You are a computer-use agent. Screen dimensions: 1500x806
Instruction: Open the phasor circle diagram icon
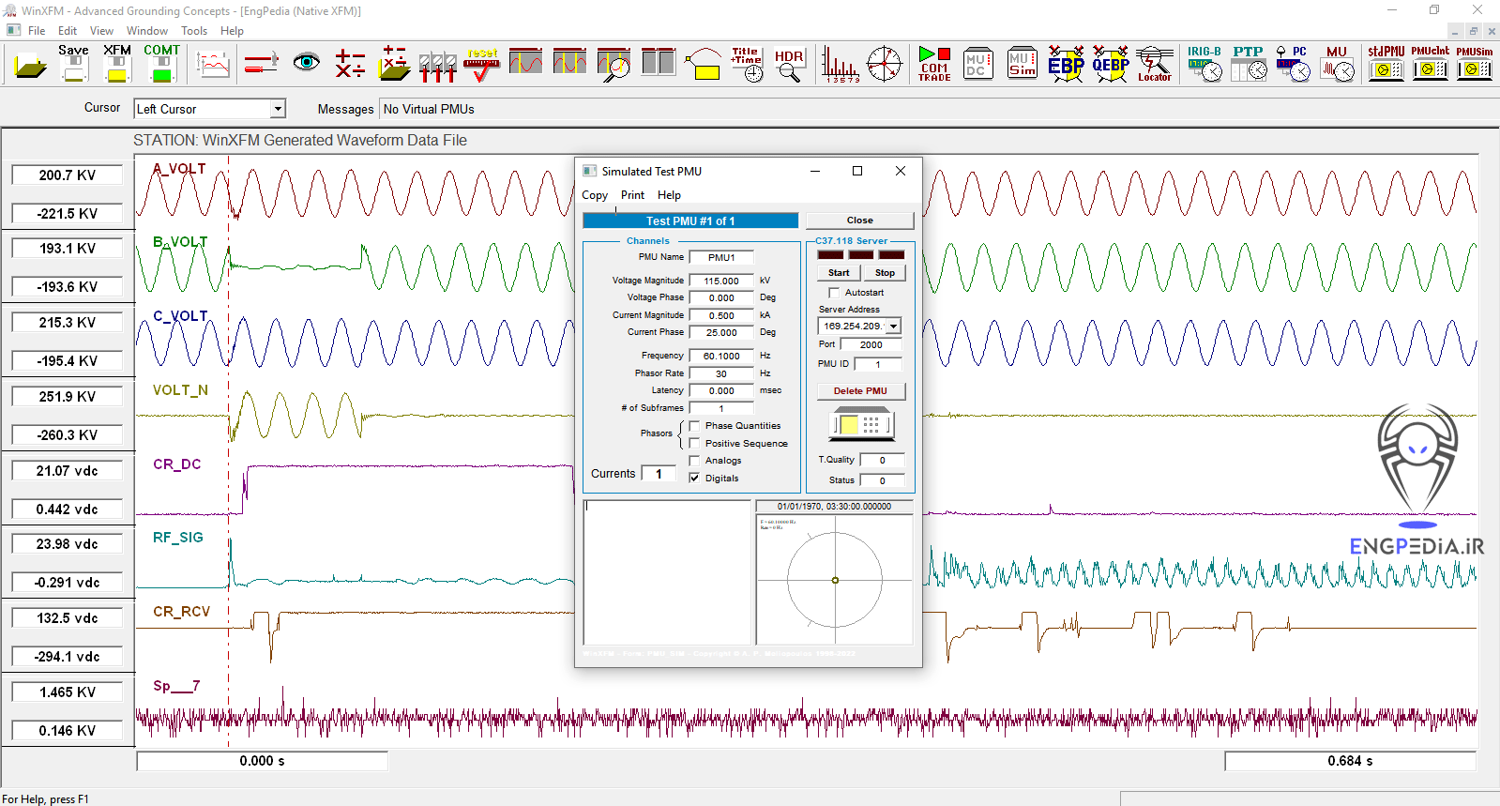click(884, 65)
